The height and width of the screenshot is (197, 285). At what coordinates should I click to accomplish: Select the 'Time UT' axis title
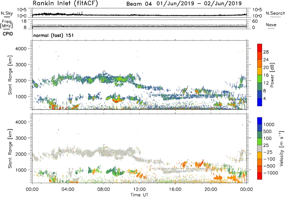pos(139,195)
